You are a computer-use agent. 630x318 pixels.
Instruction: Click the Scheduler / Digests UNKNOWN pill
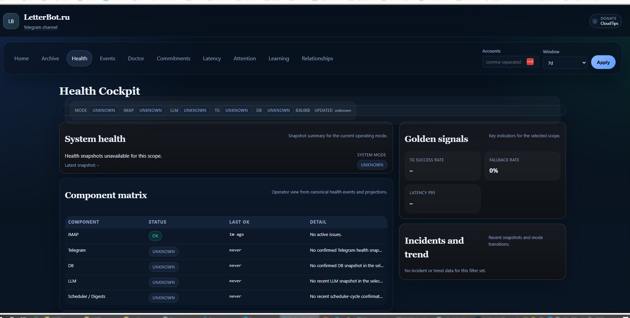[163, 298]
